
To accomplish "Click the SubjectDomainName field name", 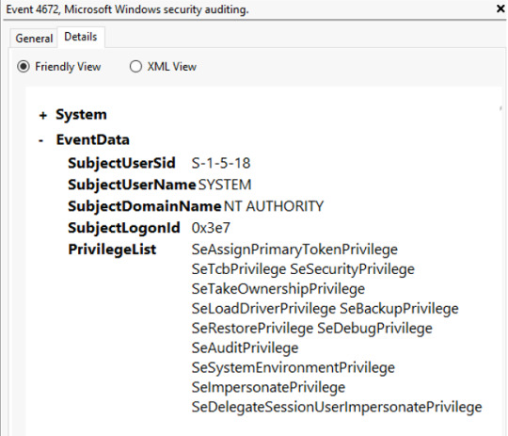I will pyautogui.click(x=145, y=206).
